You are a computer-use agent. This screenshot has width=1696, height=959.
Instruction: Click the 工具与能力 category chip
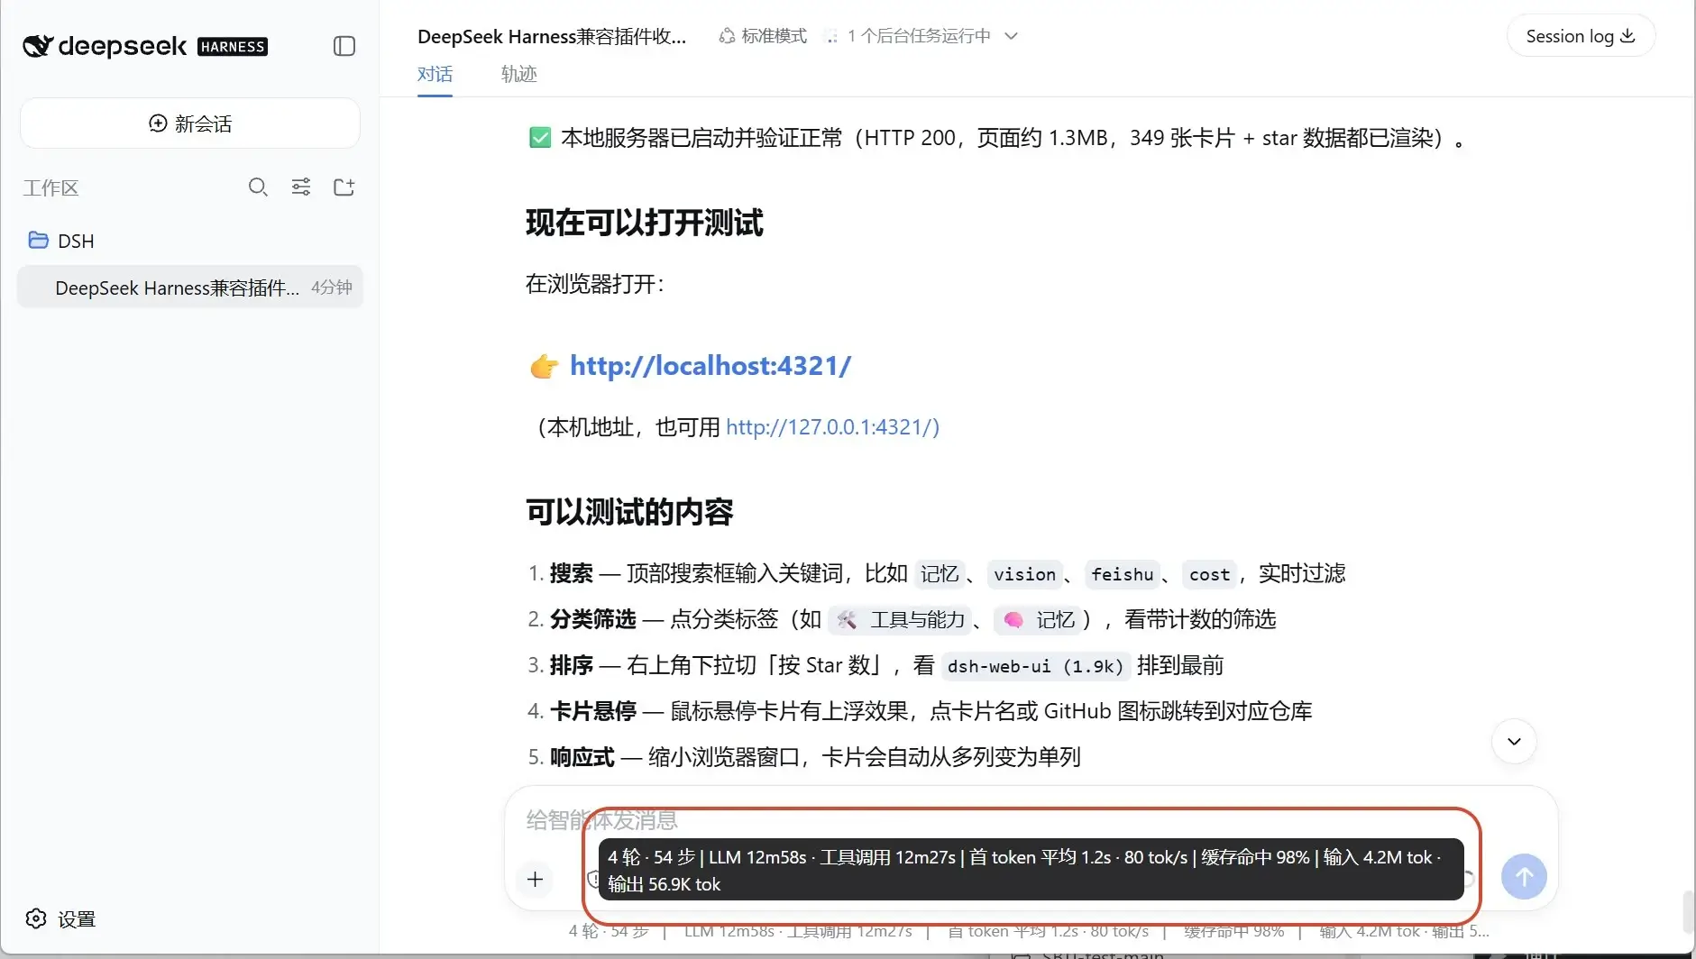[901, 620]
